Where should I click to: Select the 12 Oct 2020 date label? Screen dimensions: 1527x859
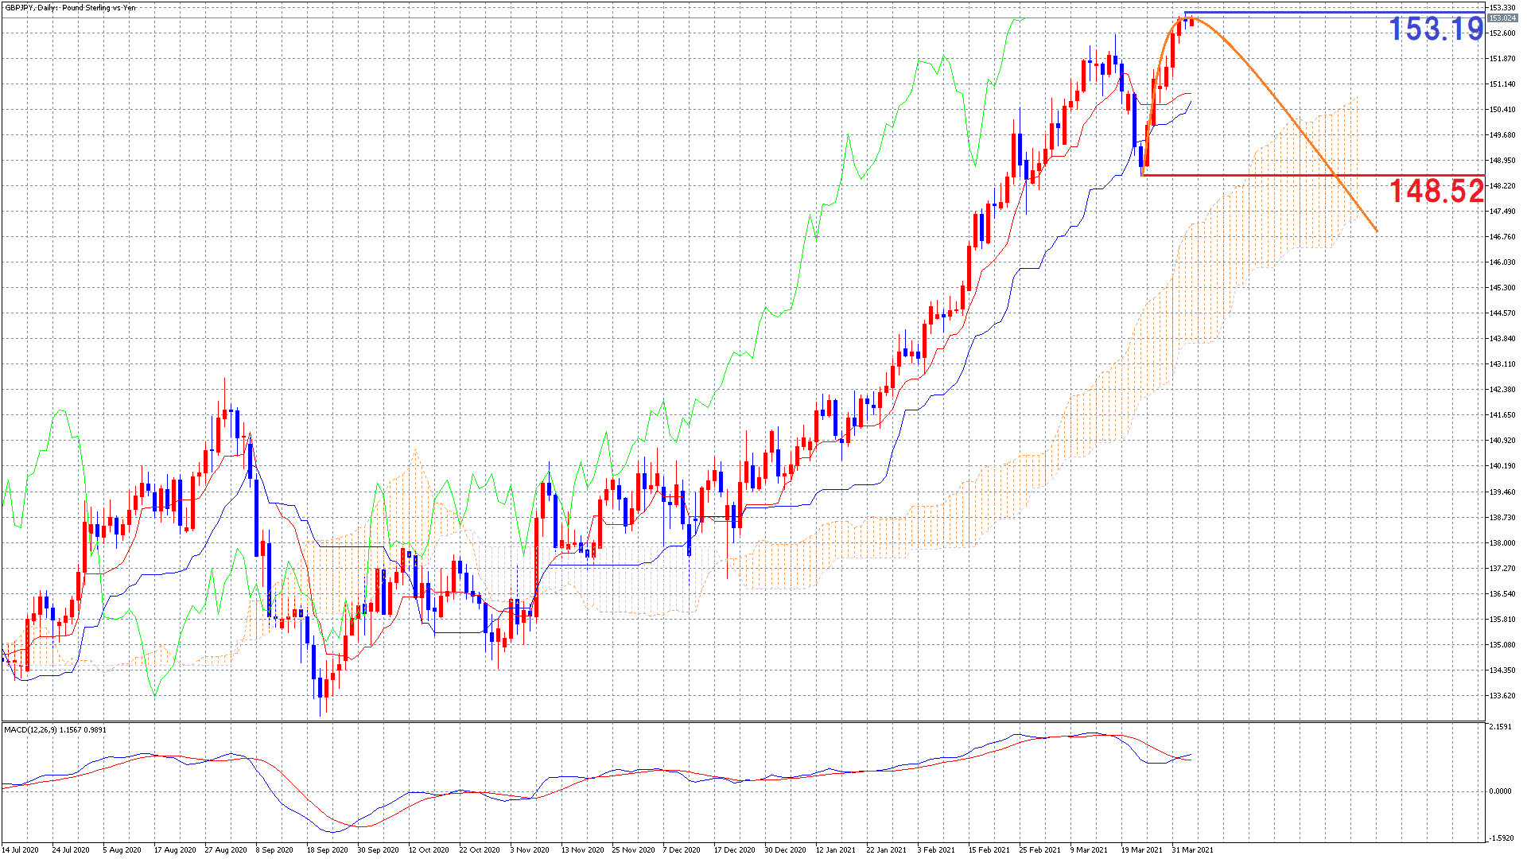pos(429,850)
